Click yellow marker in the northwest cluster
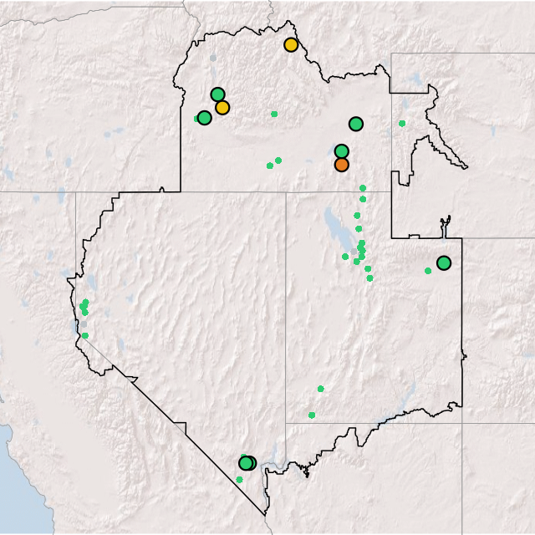 (222, 107)
